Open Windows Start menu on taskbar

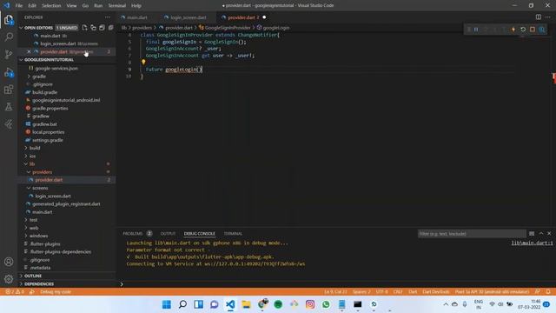(x=166, y=304)
